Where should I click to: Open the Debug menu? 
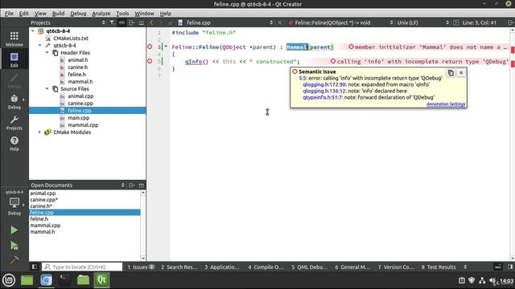click(78, 14)
